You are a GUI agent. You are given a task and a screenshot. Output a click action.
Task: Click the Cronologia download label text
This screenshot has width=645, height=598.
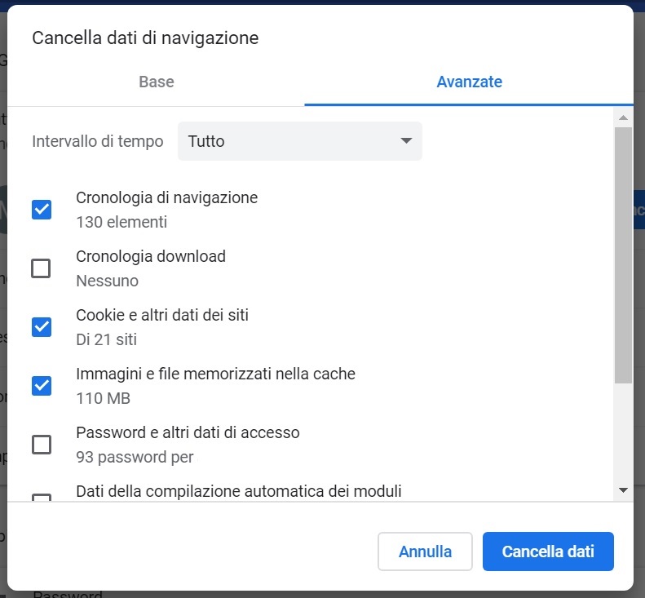point(151,256)
